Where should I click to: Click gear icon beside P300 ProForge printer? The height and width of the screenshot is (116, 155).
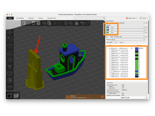(147, 37)
